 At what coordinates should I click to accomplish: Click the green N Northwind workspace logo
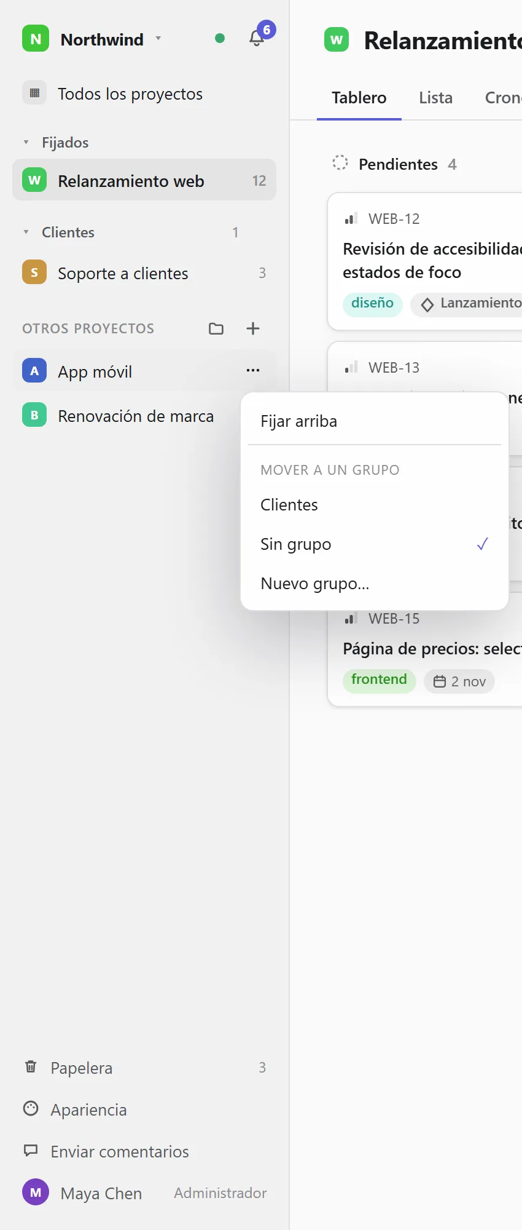click(36, 39)
